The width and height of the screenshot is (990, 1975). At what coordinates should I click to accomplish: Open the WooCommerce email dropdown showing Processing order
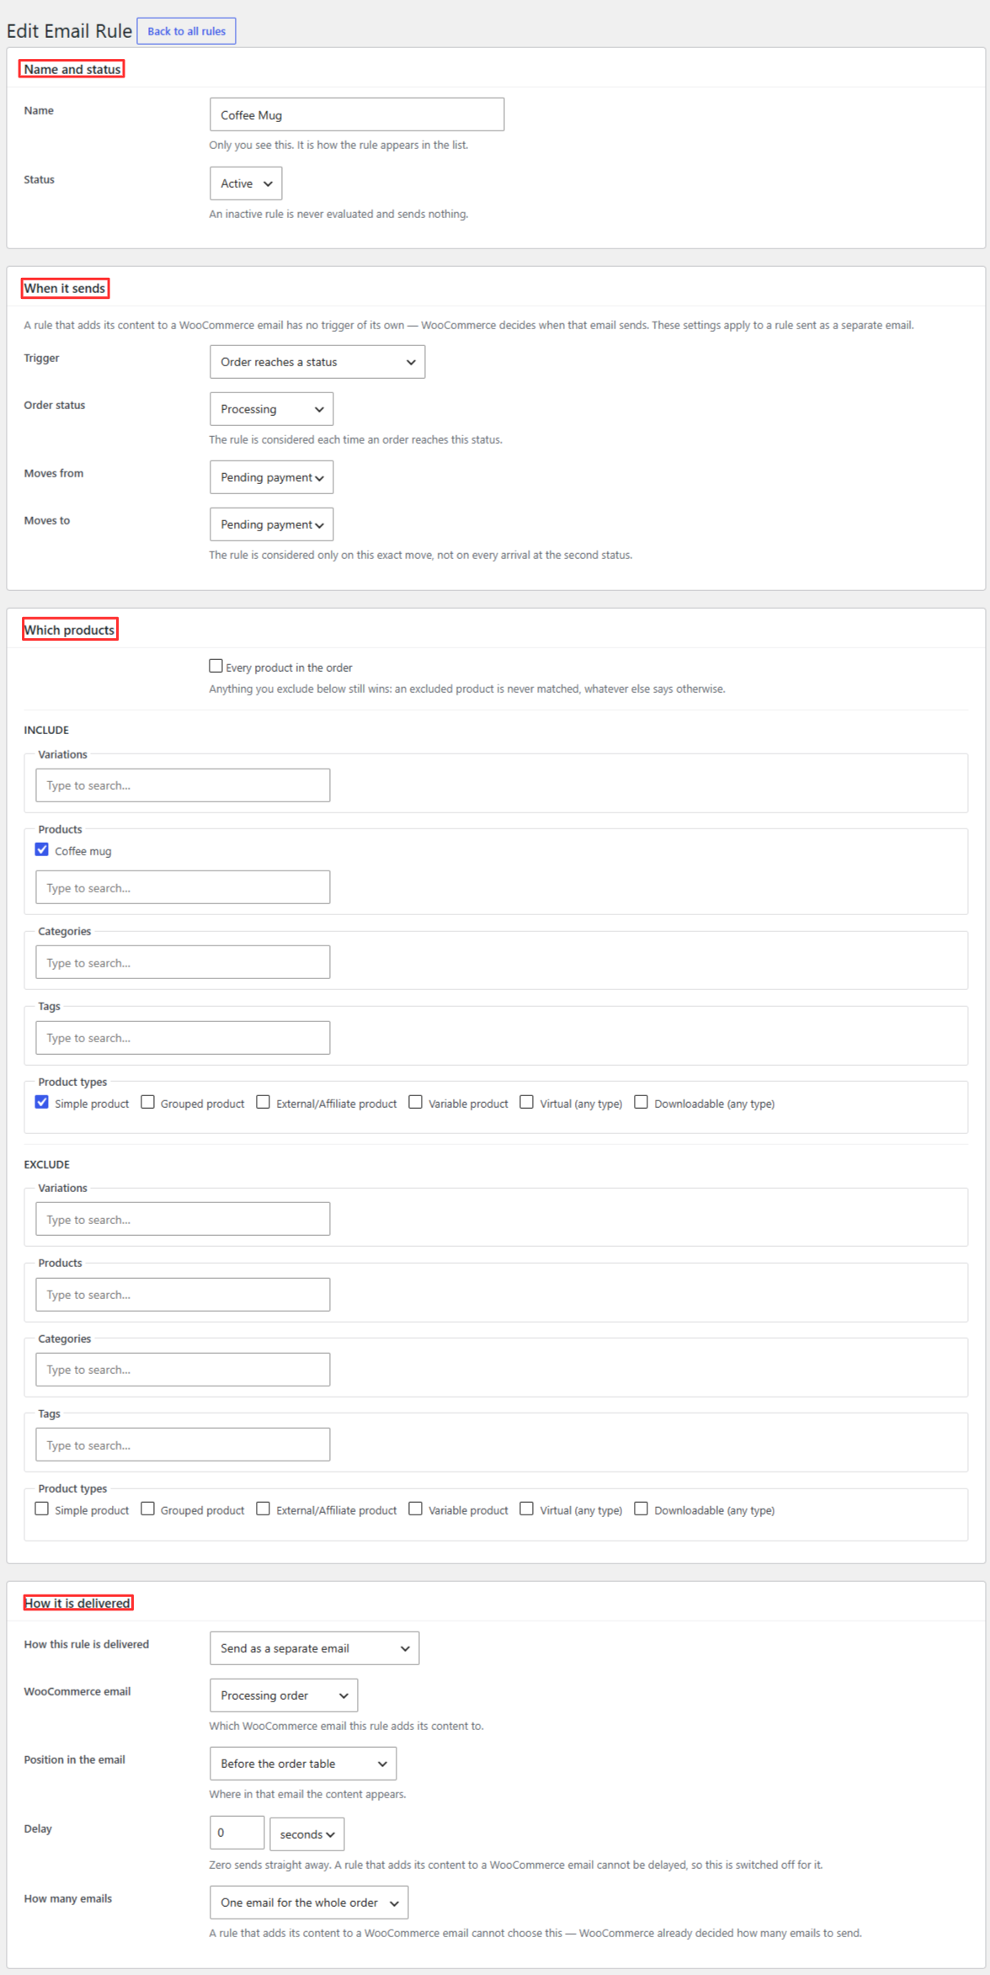[284, 1696]
